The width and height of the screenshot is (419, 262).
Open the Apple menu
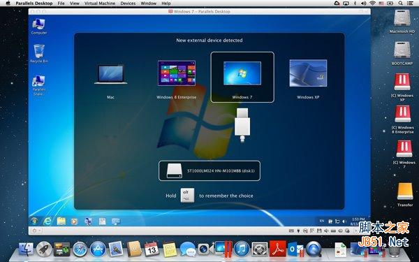click(x=8, y=3)
